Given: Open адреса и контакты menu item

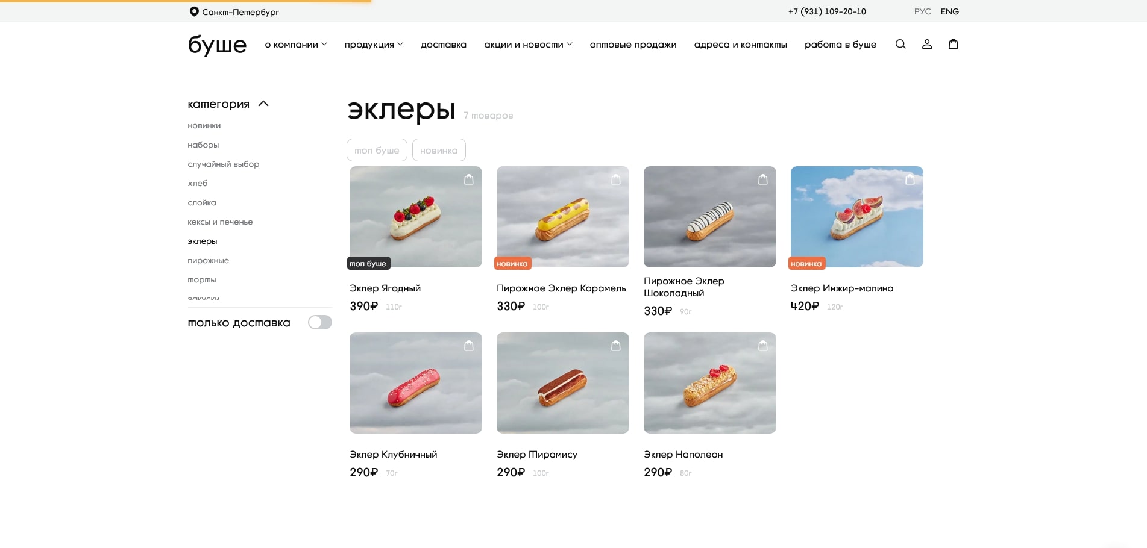Looking at the screenshot, I should coord(741,44).
